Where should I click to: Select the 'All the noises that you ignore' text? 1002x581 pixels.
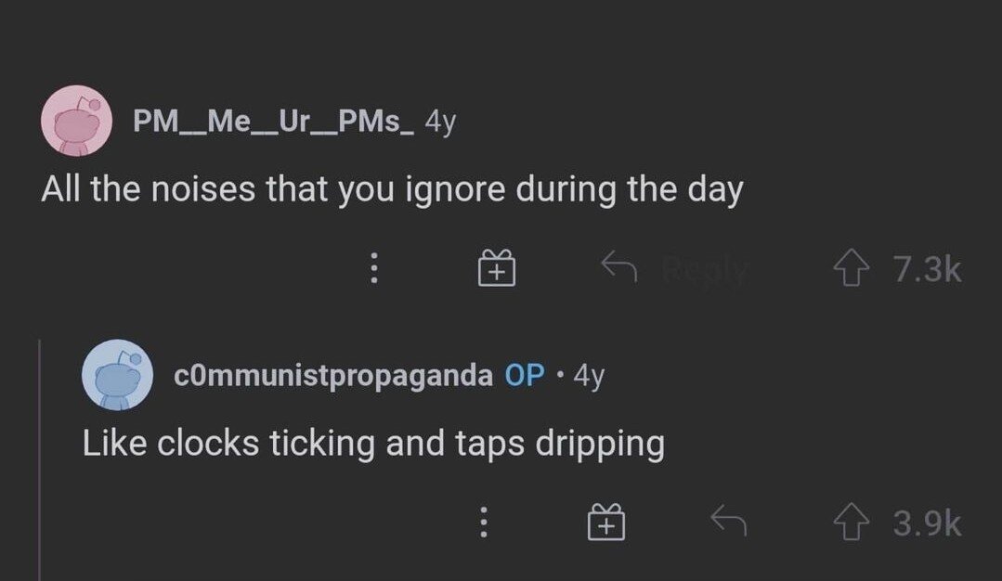392,190
